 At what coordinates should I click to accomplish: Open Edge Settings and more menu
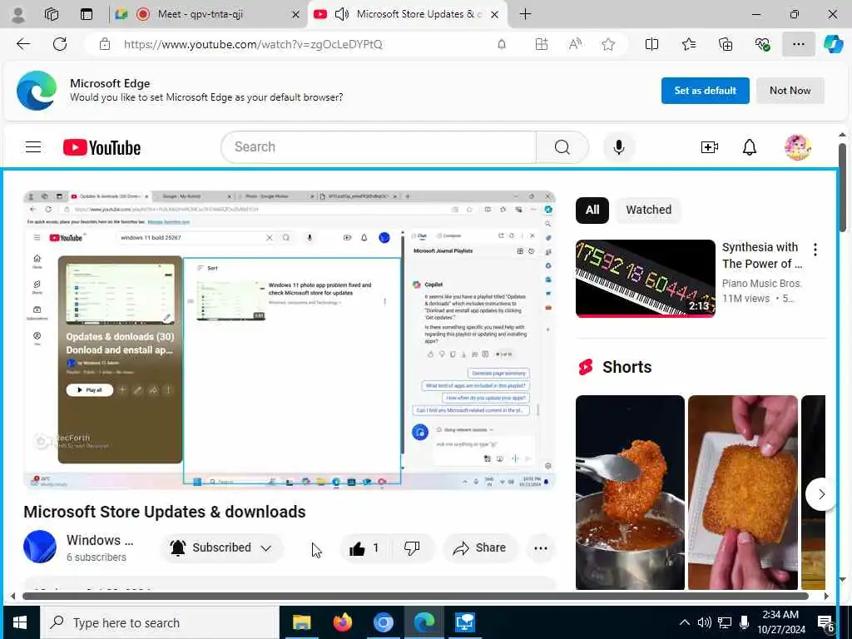coord(798,45)
